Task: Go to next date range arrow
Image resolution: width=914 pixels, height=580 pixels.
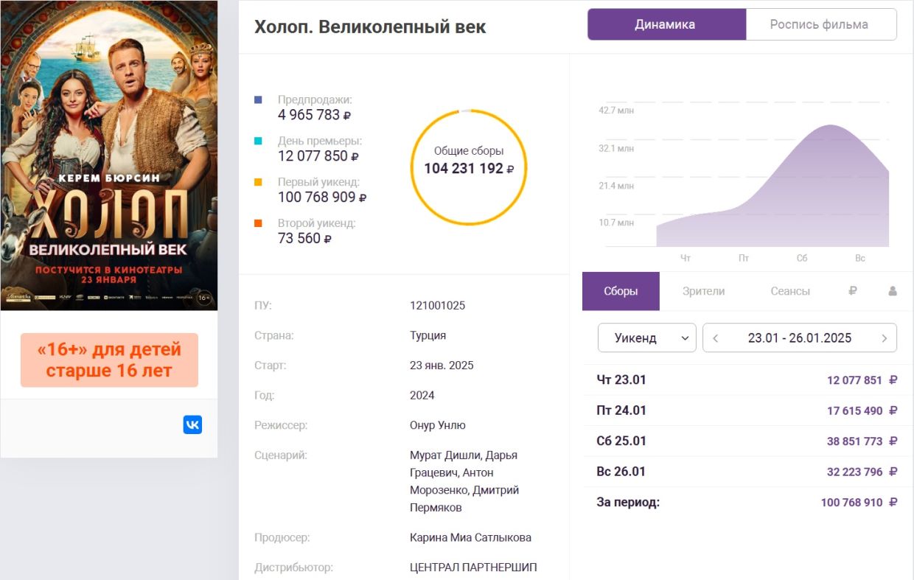Action: tap(884, 338)
